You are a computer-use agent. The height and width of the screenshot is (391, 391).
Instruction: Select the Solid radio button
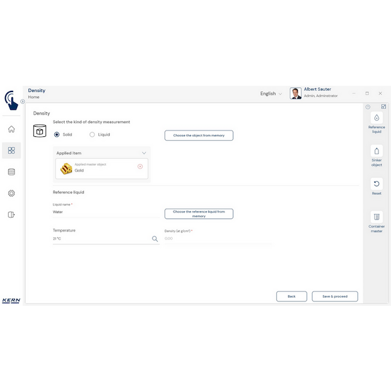tap(57, 134)
